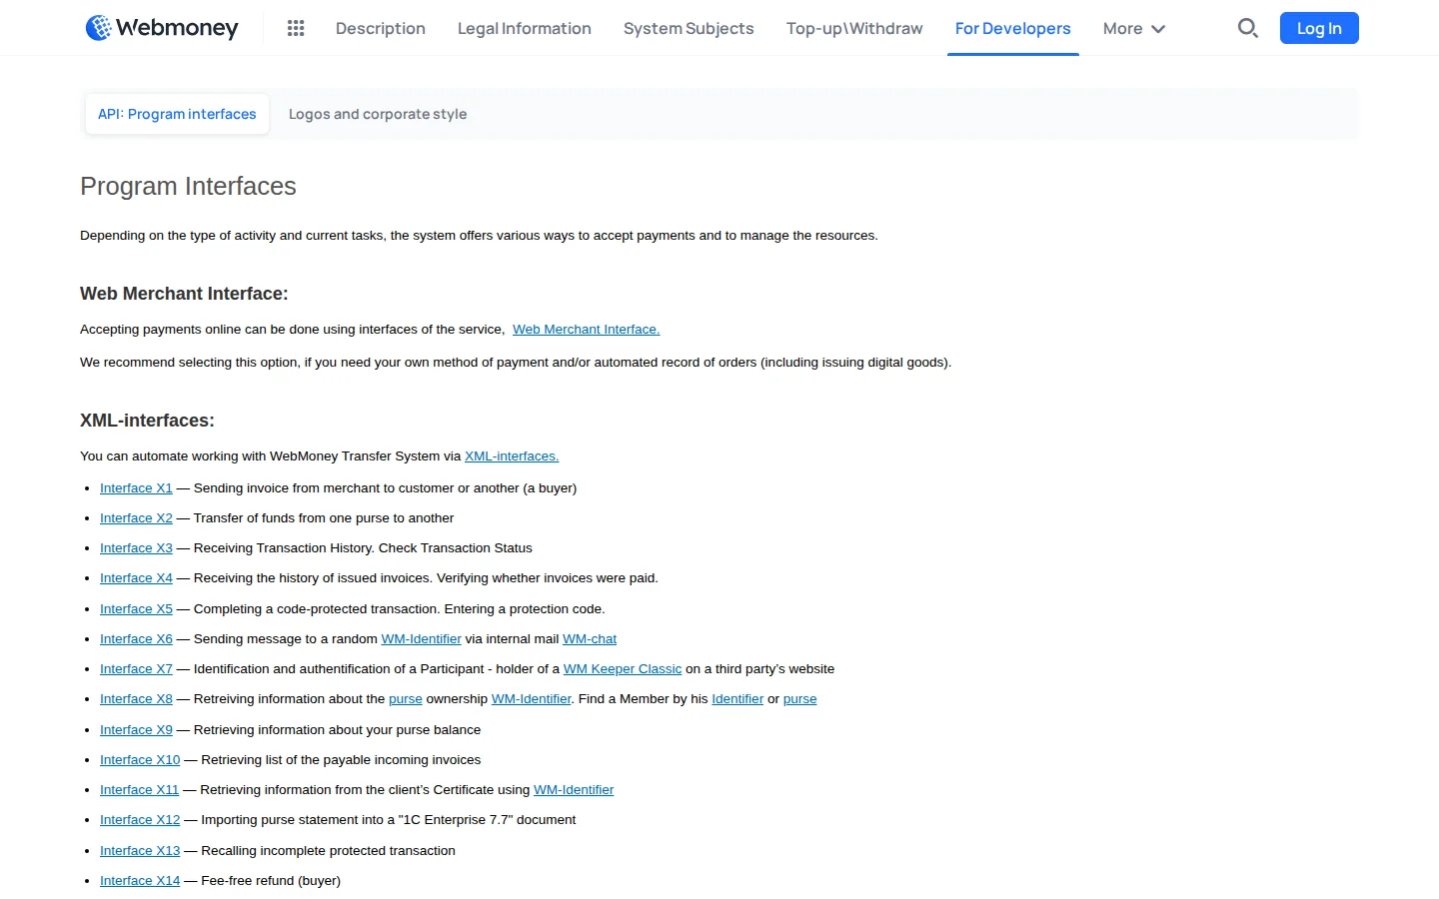The height and width of the screenshot is (899, 1439).
Task: Open the Interface X5 link
Action: tap(136, 609)
